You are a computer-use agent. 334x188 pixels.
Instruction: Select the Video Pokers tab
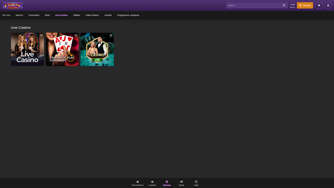[x=92, y=15]
